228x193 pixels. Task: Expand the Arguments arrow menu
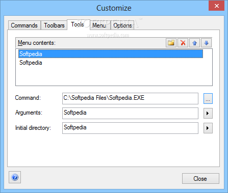208,113
